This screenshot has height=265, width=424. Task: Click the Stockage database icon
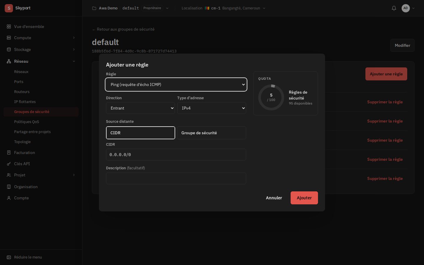[9, 49]
